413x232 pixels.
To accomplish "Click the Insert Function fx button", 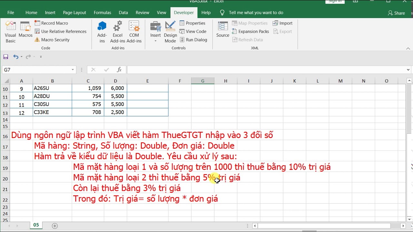I will [119, 70].
